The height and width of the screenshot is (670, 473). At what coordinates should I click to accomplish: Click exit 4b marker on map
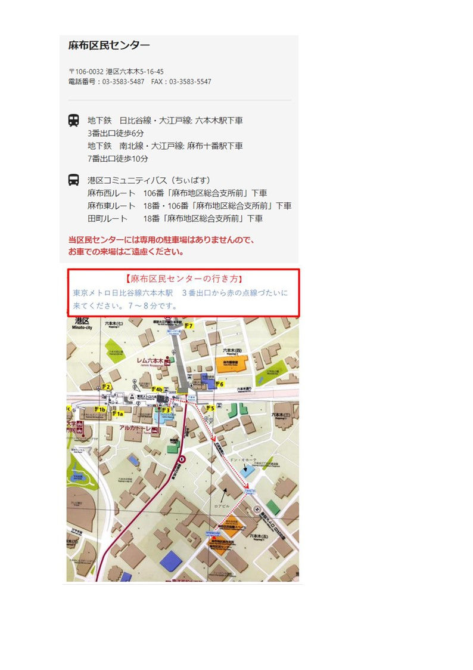157,389
